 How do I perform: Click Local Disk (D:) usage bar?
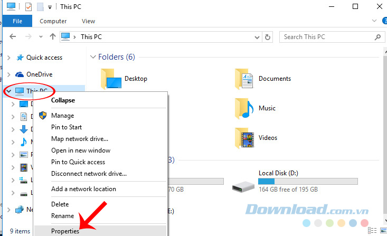308,182
